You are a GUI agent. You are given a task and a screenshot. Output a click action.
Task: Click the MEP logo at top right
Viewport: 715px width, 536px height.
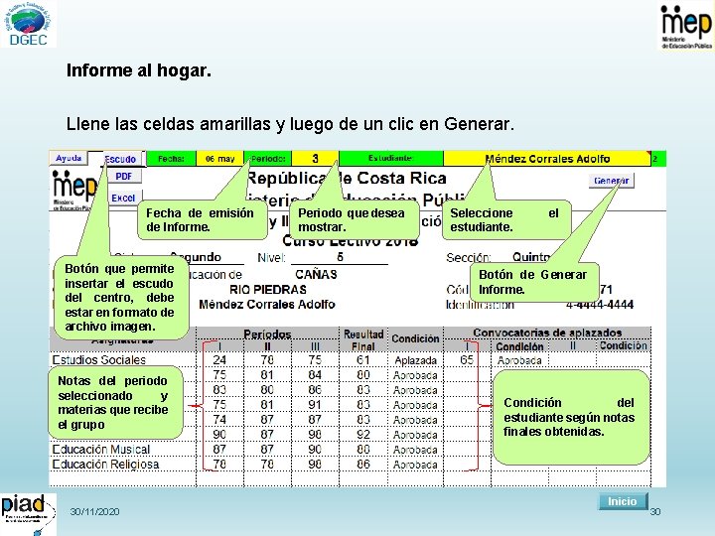coord(686,26)
